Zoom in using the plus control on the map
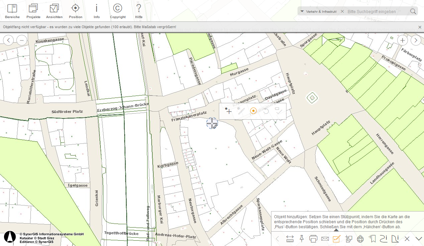The image size is (424, 246). (x=402, y=40)
